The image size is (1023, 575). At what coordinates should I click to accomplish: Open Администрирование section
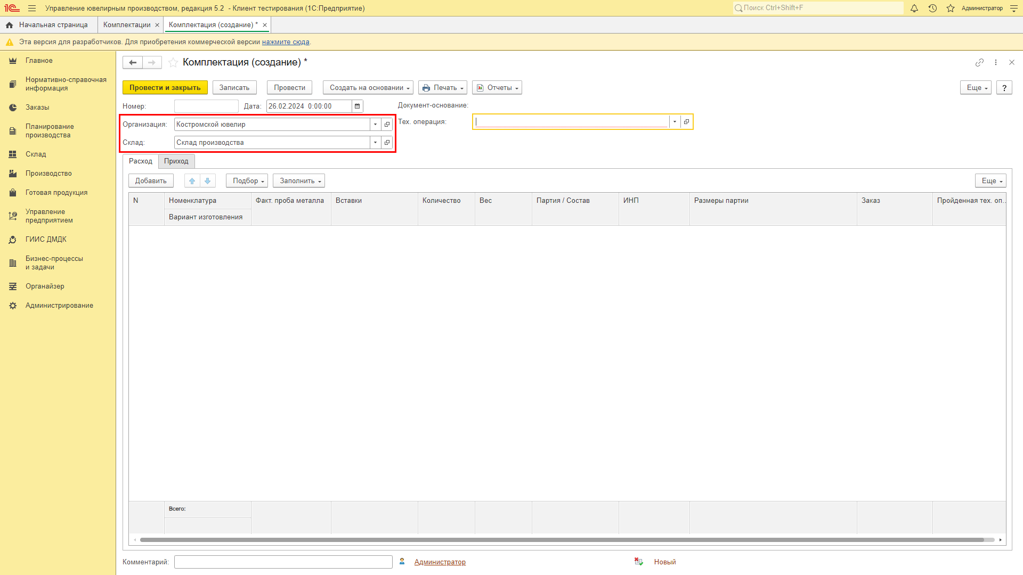[x=59, y=306]
